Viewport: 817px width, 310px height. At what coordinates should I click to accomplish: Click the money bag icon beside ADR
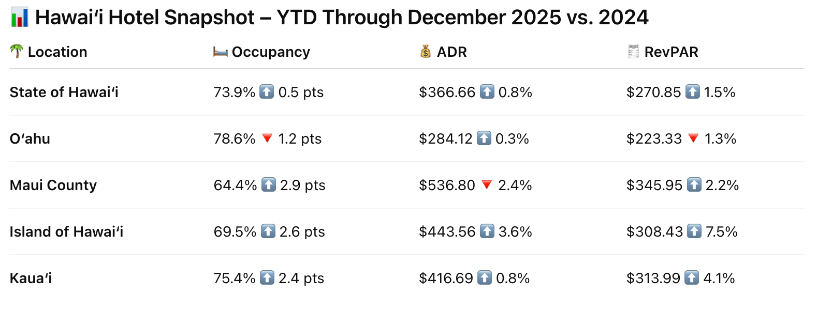click(426, 52)
